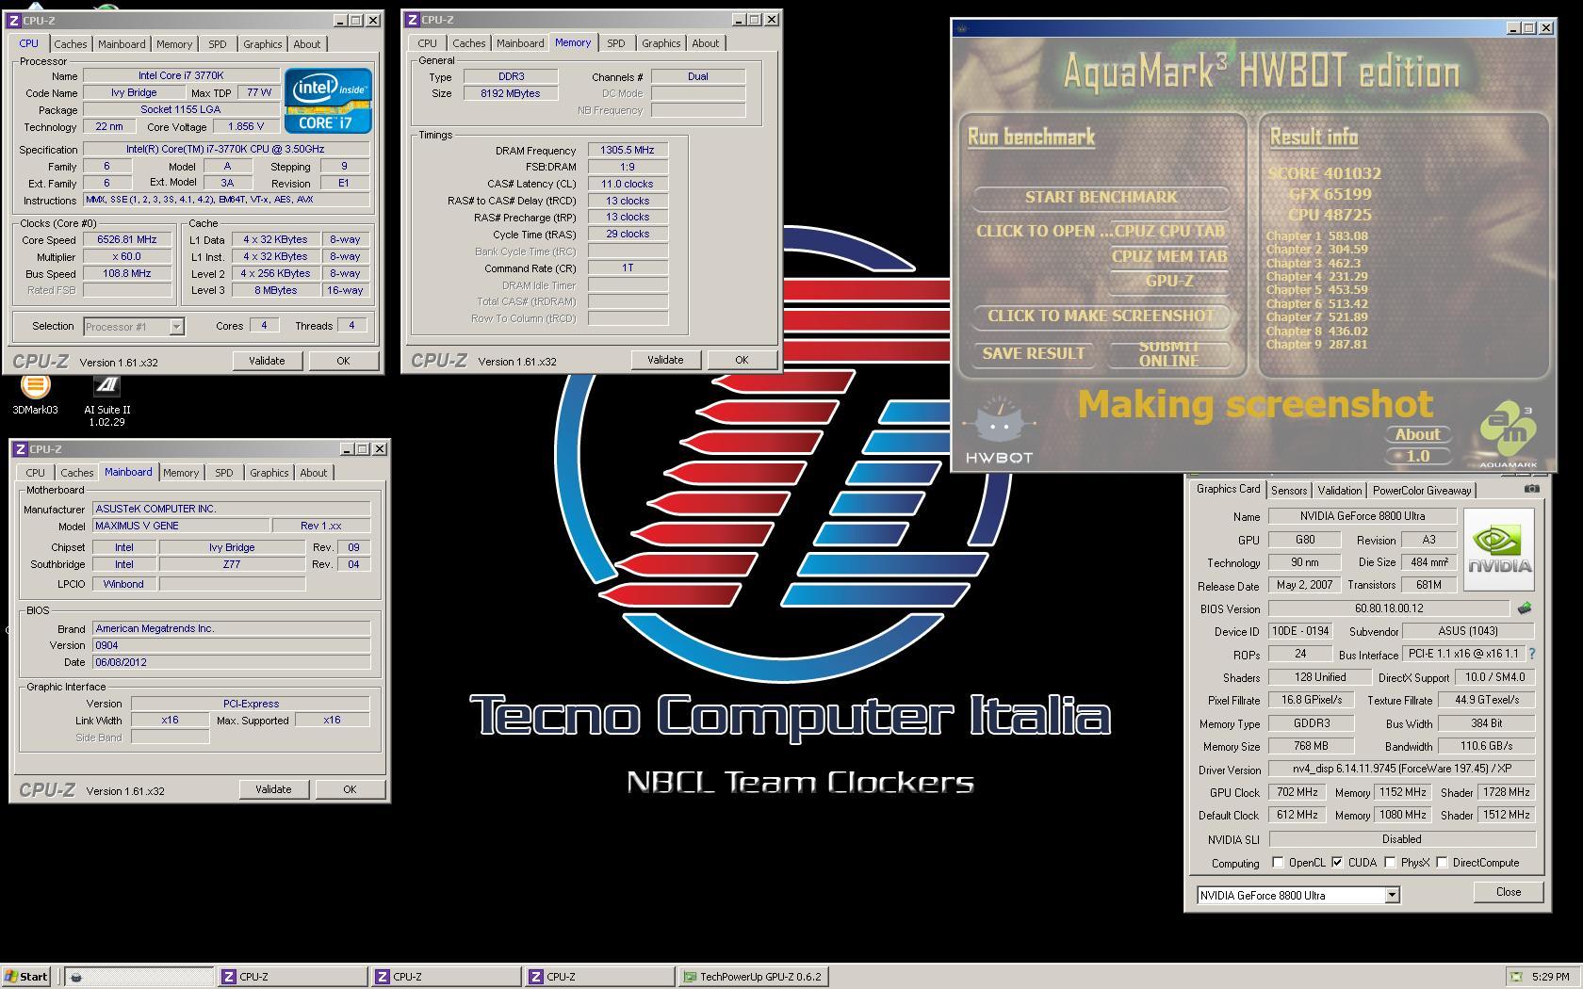Open the Processor #1 selection dropdown
Screen dimensions: 1583x989
click(x=176, y=327)
